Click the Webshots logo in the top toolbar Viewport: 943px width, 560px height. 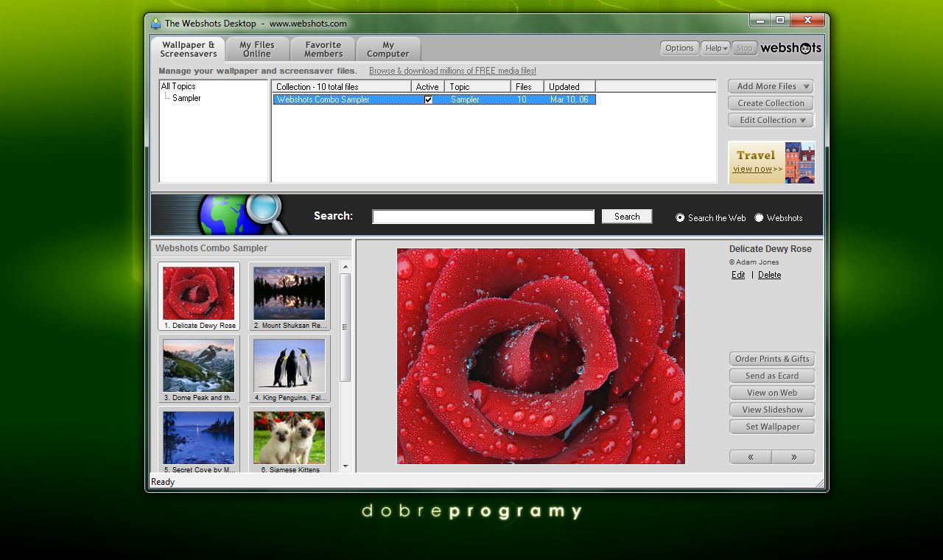click(x=790, y=48)
